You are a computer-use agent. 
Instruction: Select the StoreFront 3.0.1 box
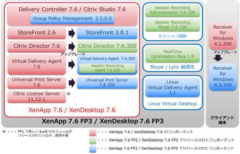tap(107, 33)
